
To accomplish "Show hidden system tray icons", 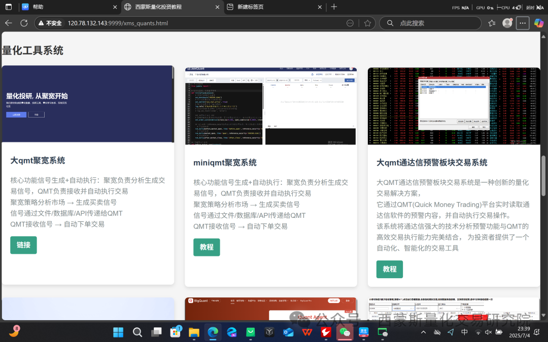I will (423, 332).
